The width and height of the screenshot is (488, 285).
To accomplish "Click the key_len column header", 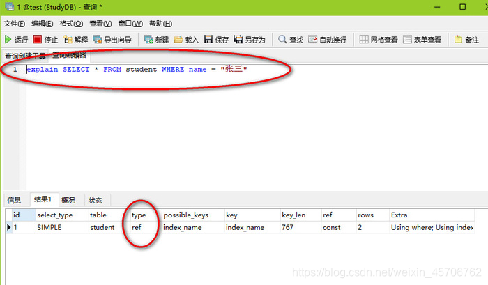I will pyautogui.click(x=300, y=215).
